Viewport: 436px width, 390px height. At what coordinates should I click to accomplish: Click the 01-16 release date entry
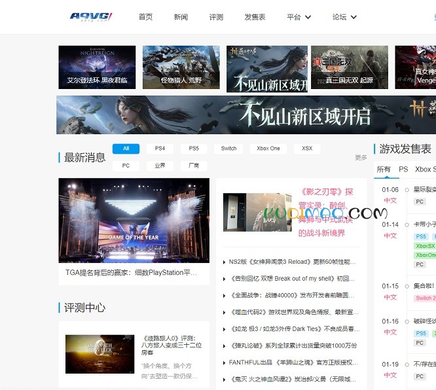(x=390, y=321)
